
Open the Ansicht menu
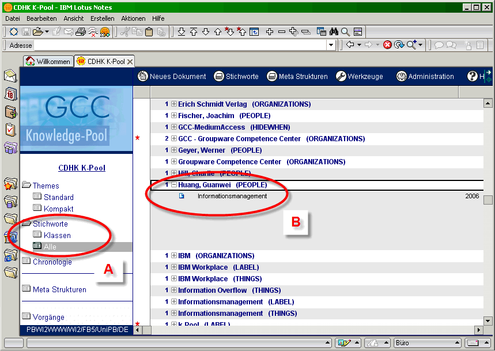(x=74, y=18)
